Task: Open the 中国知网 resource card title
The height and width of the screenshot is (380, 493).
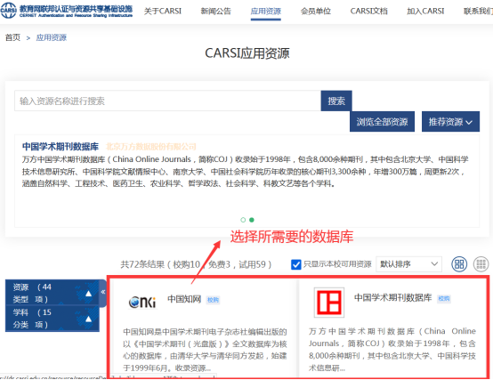Action: click(x=184, y=299)
